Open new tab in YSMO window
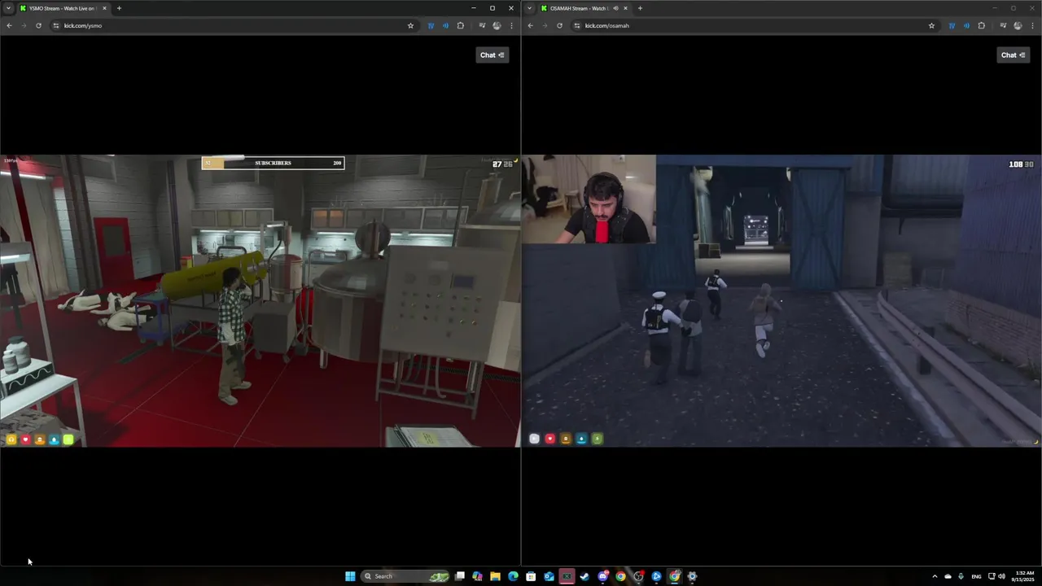Screen dimensions: 1042x586 pyautogui.click(x=119, y=8)
